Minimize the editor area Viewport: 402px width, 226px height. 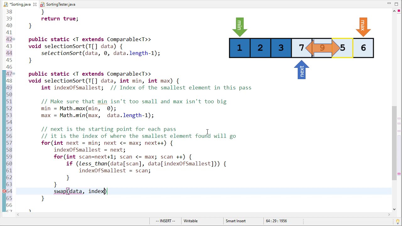tap(389, 3)
